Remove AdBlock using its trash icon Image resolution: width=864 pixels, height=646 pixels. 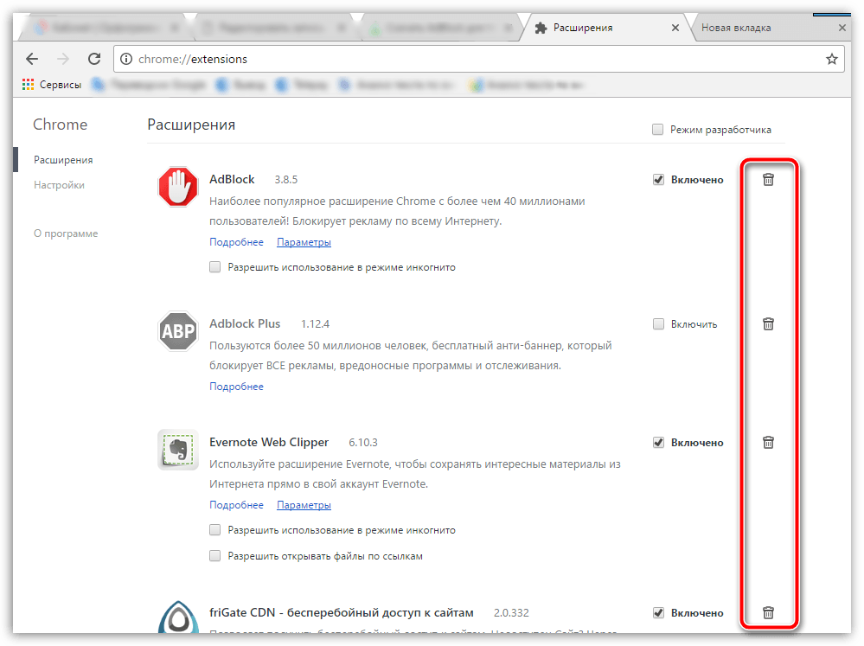768,180
